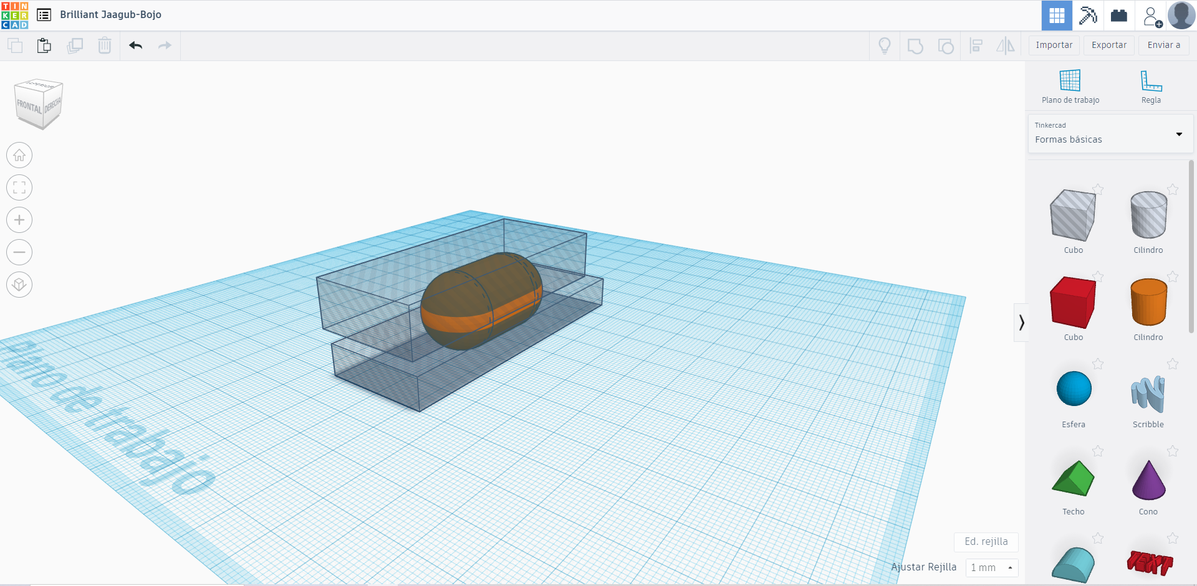Favorite the hole Cubo star

coord(1098,189)
